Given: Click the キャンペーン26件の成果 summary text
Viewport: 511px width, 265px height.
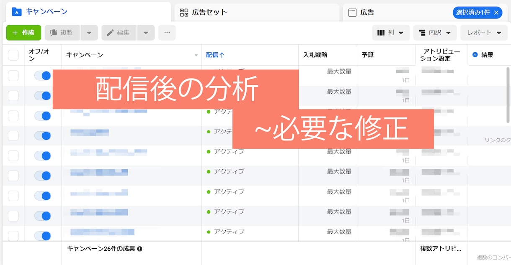Looking at the screenshot, I should (101, 249).
